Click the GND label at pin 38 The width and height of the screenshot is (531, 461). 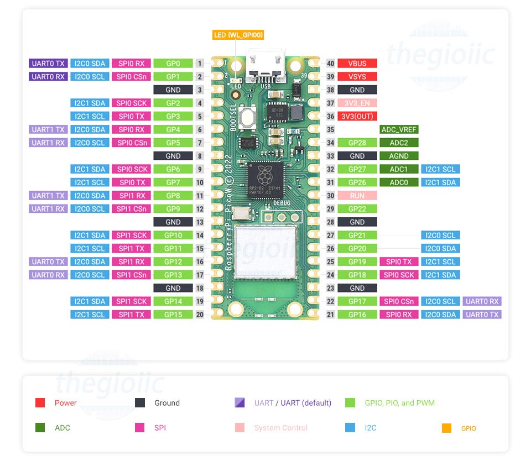(x=357, y=90)
